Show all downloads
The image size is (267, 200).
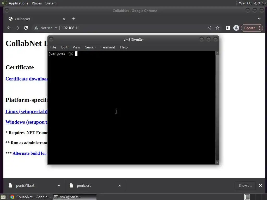[245, 185]
